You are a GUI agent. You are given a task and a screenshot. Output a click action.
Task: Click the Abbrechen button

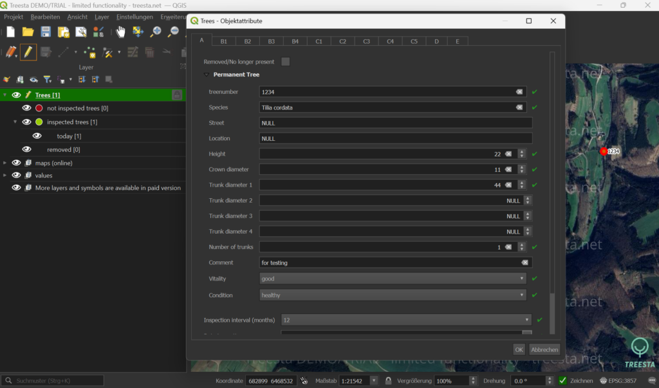[x=544, y=349]
